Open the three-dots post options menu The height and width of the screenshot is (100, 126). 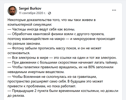pos(114,10)
